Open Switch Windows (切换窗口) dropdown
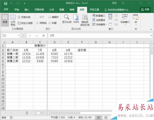Image resolution: width=154 pixels, height=120 pixels. pos(125,20)
